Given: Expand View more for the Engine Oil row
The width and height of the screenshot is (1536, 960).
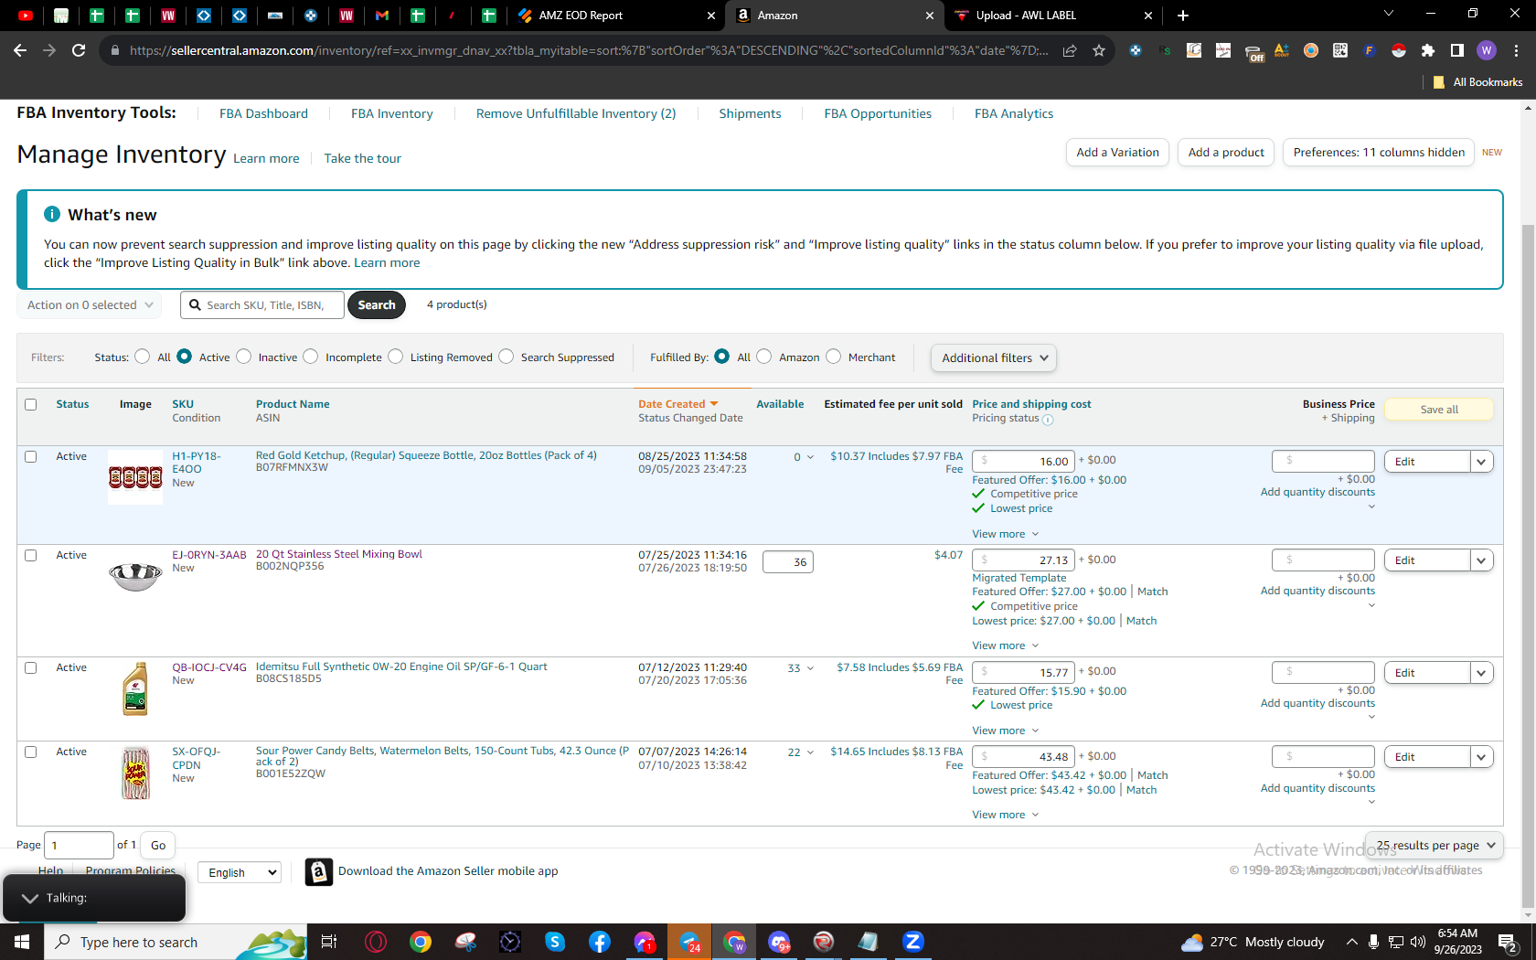Looking at the screenshot, I should [1006, 731].
